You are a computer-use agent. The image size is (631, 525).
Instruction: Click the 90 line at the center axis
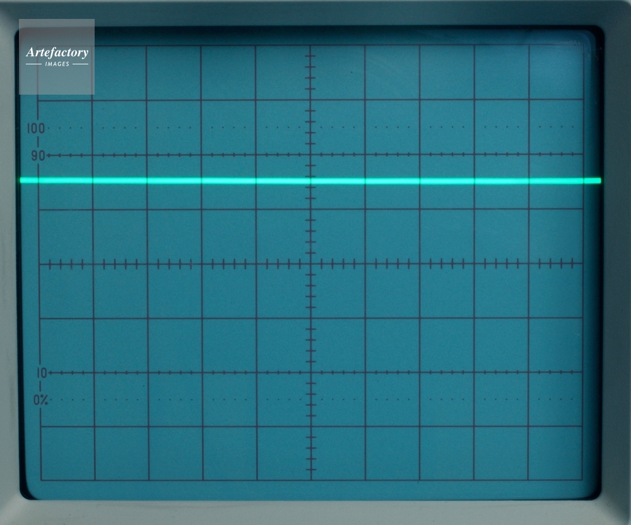click(310, 155)
